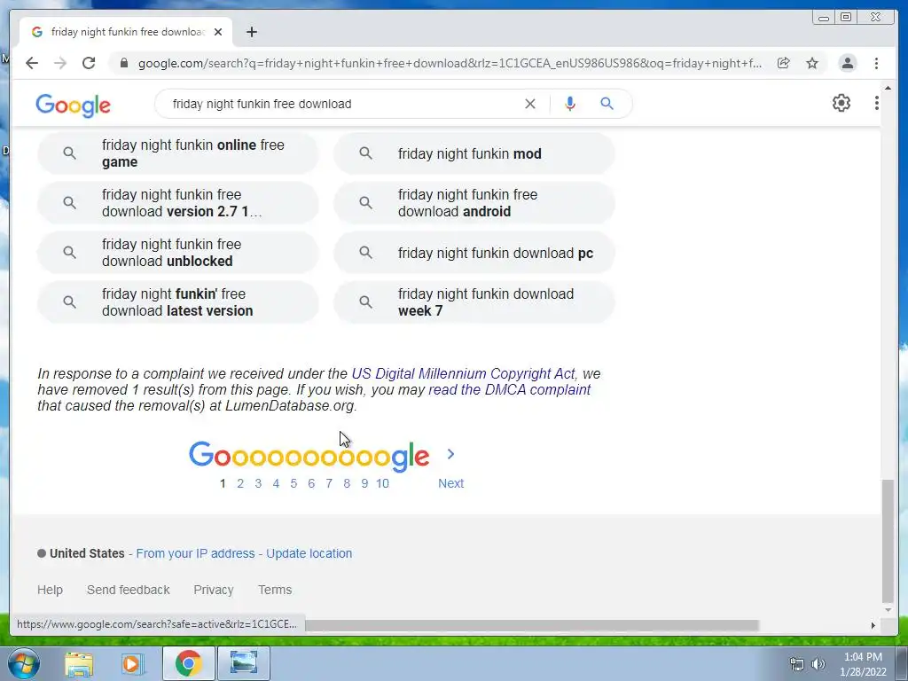Click the Google logo in header

[x=73, y=106]
